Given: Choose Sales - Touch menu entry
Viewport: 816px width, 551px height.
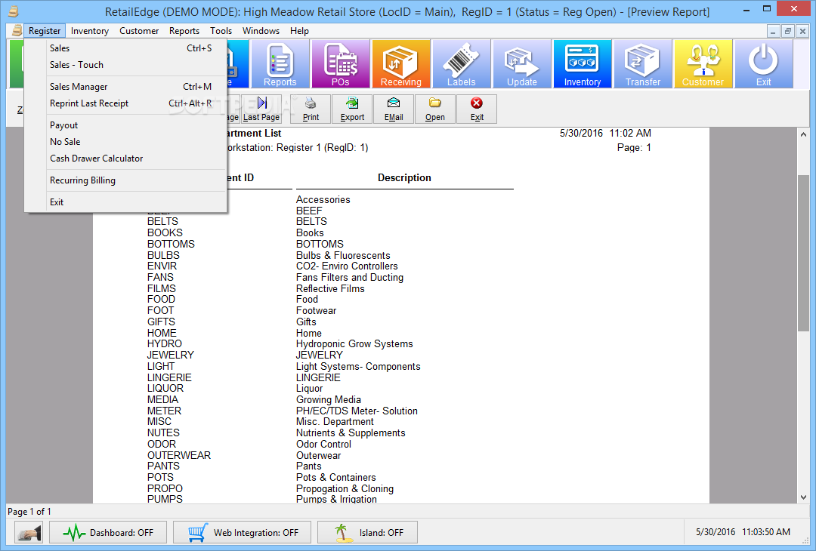Looking at the screenshot, I should pyautogui.click(x=125, y=64).
